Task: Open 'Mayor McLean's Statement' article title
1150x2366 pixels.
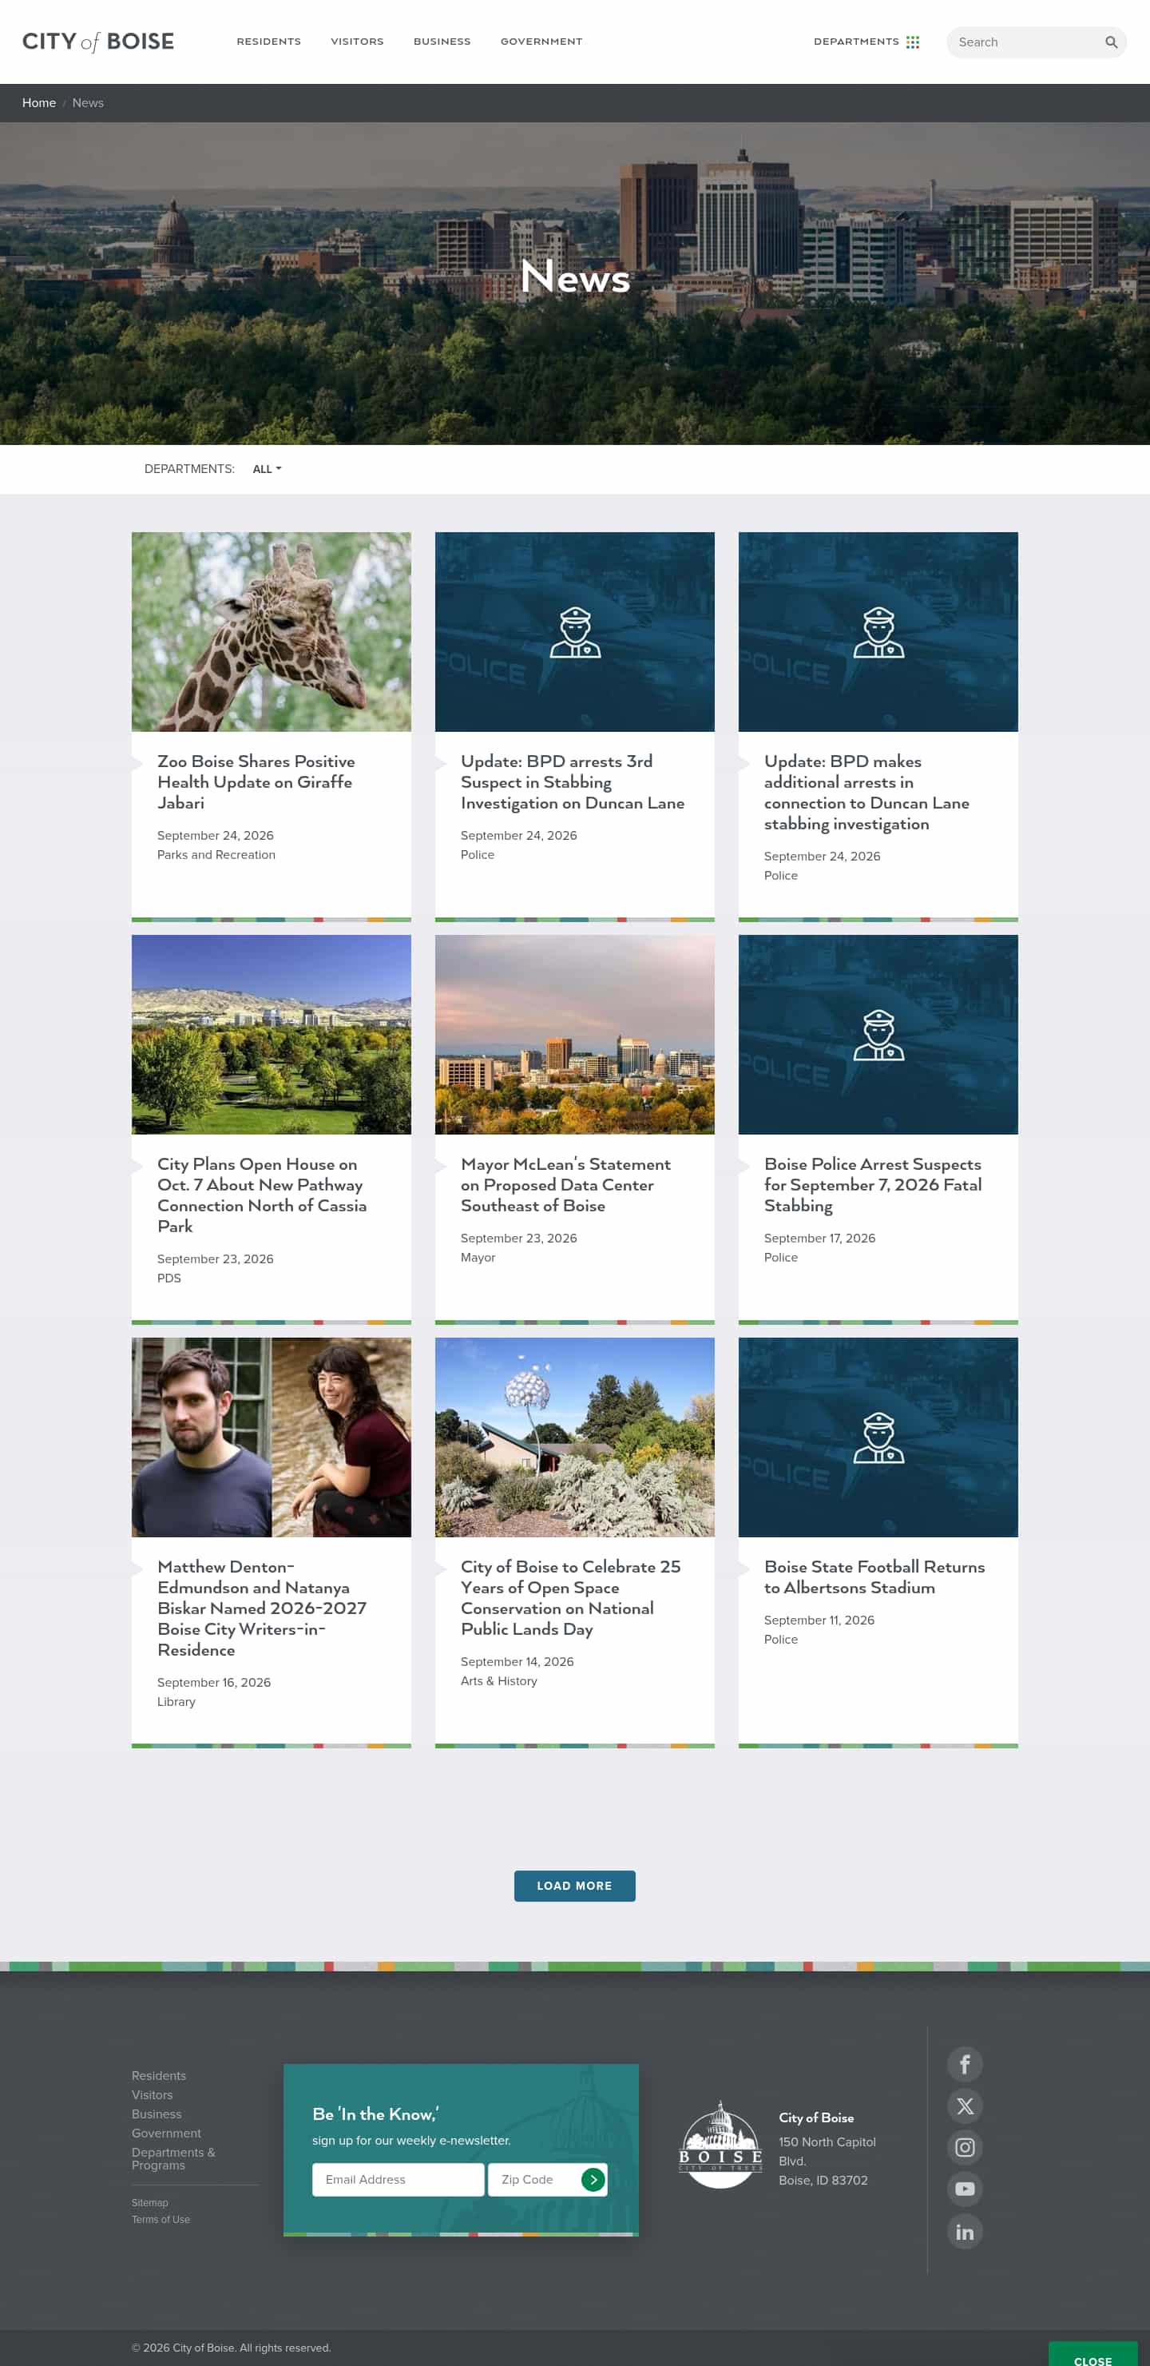Action: (565, 1185)
